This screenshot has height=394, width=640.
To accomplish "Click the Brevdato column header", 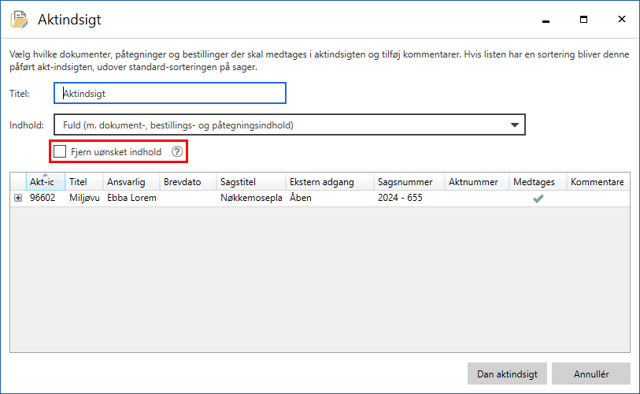I will pos(186,182).
